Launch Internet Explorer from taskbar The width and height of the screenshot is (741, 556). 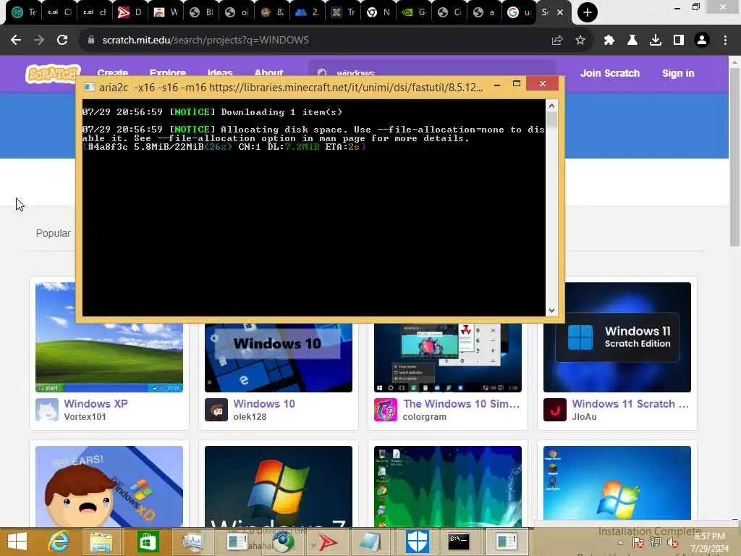[59, 542]
